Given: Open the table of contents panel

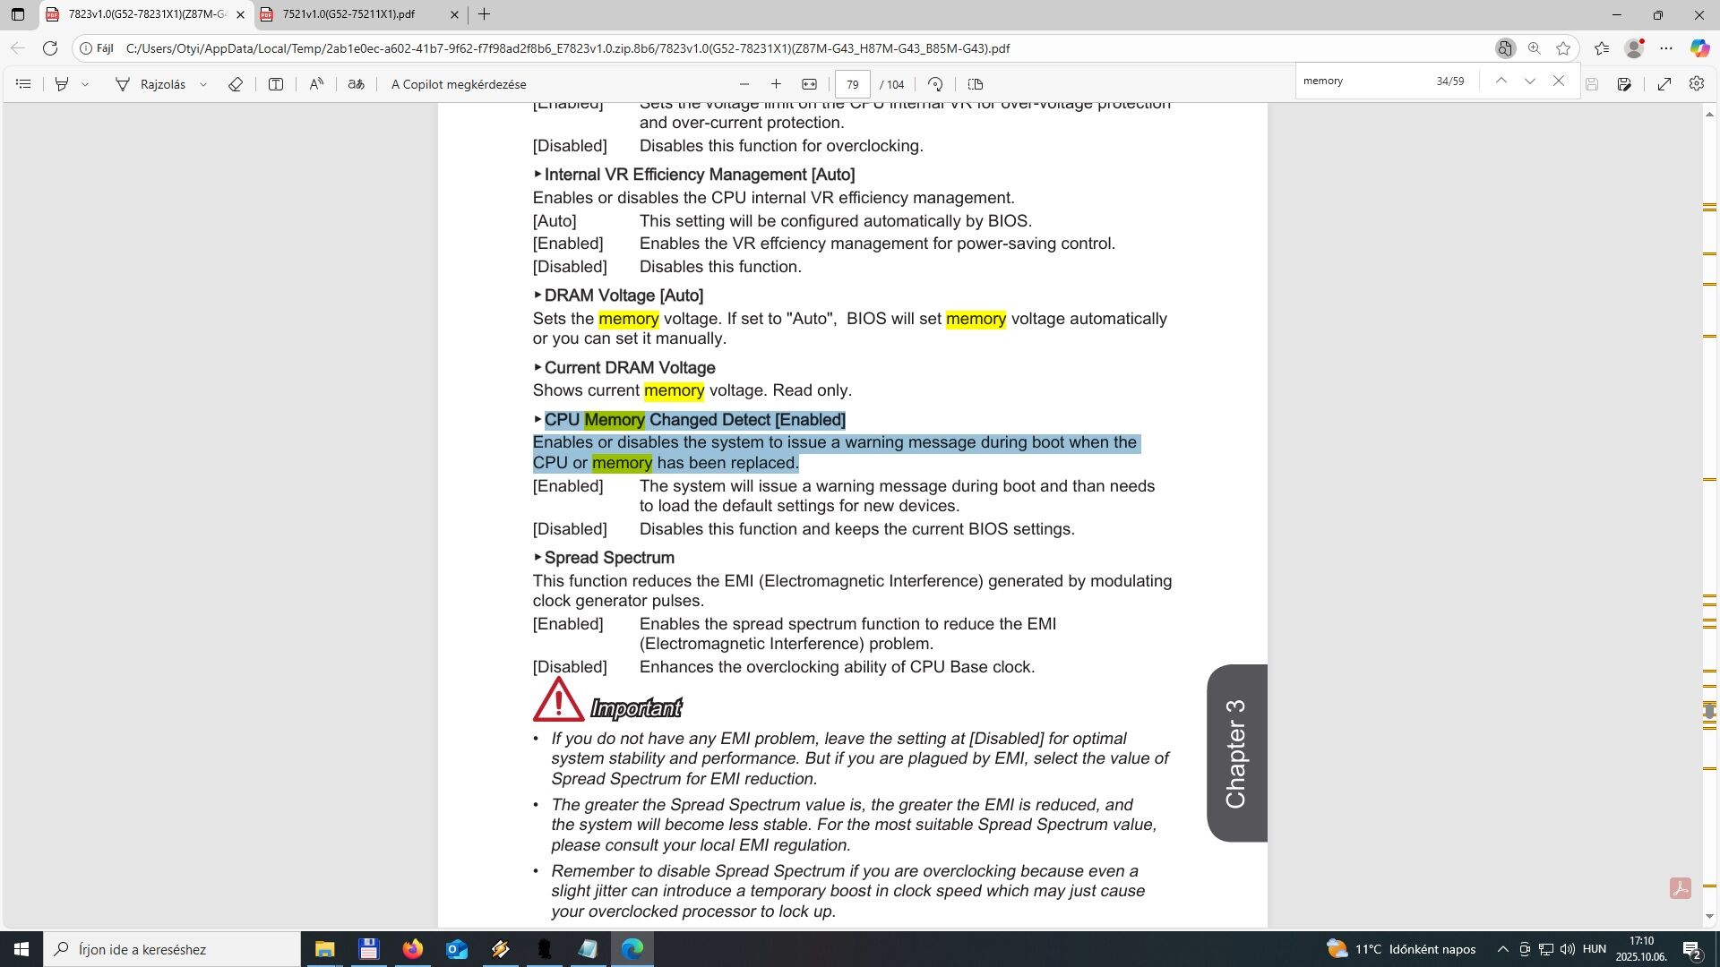Looking at the screenshot, I should coord(24,84).
